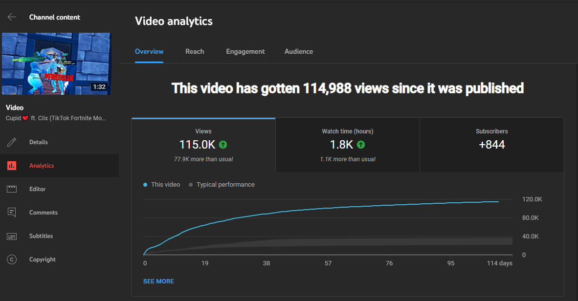Click the 'Typical performance' legend label
Image resolution: width=578 pixels, height=301 pixels.
pos(225,185)
